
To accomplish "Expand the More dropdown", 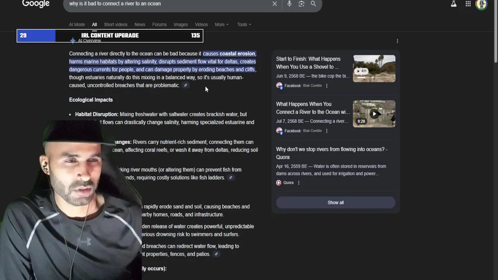I will [221, 24].
